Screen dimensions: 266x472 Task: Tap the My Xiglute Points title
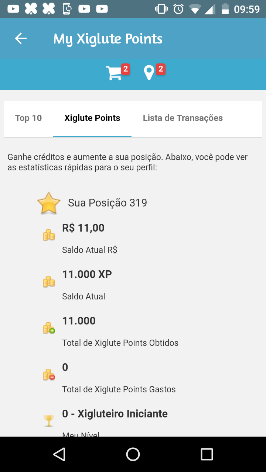coord(108,39)
